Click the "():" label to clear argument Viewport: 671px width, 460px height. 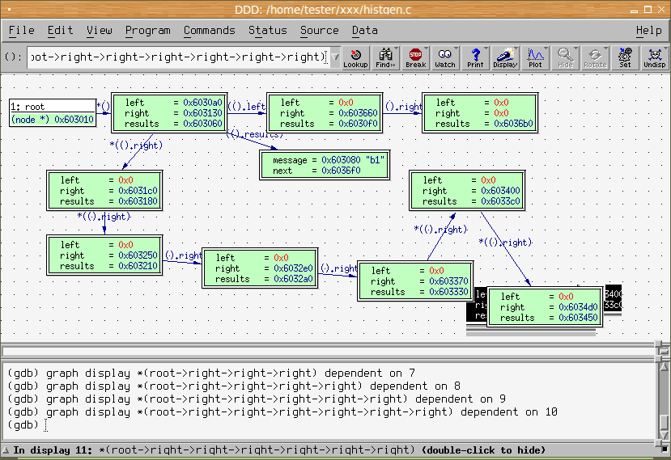[13, 57]
